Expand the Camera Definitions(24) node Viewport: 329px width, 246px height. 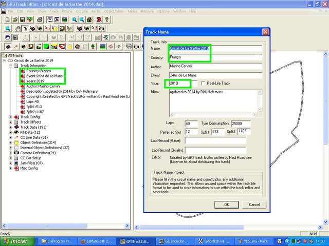click(x=10, y=153)
